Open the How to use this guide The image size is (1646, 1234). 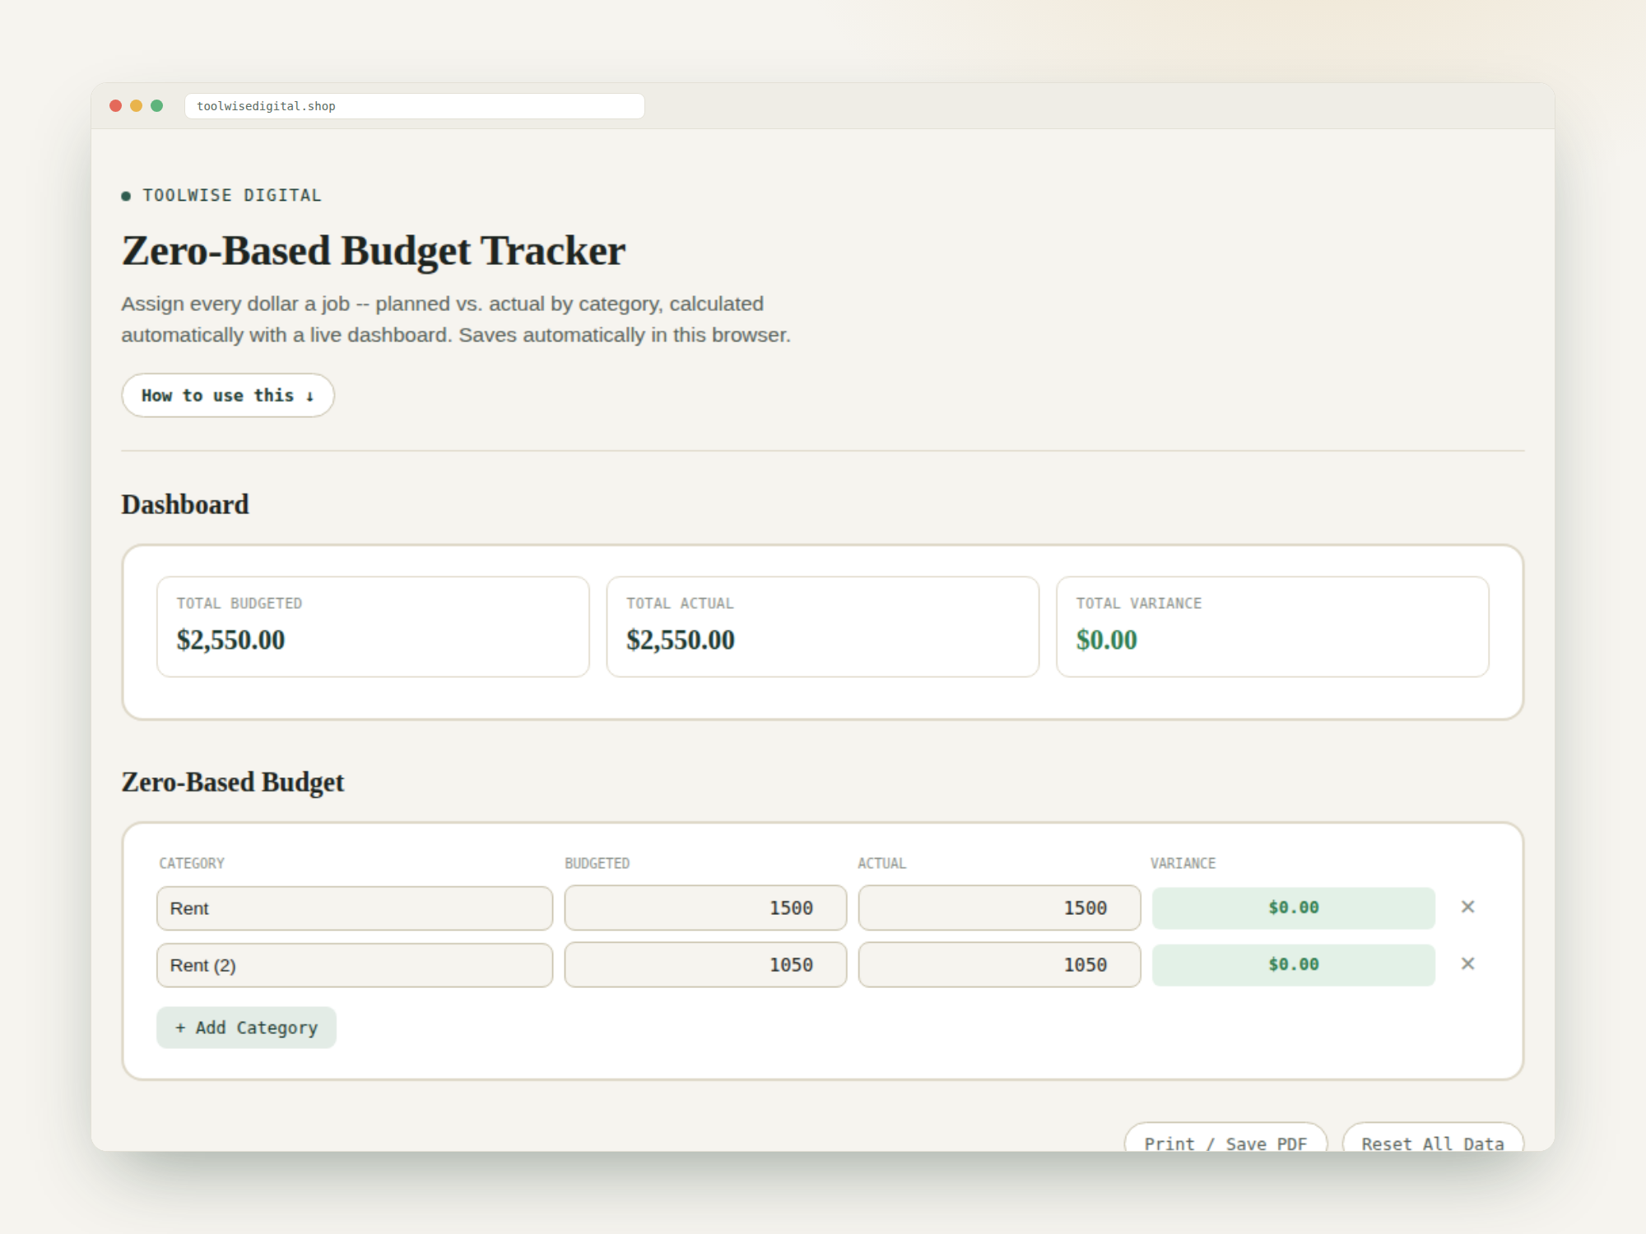[x=228, y=396]
